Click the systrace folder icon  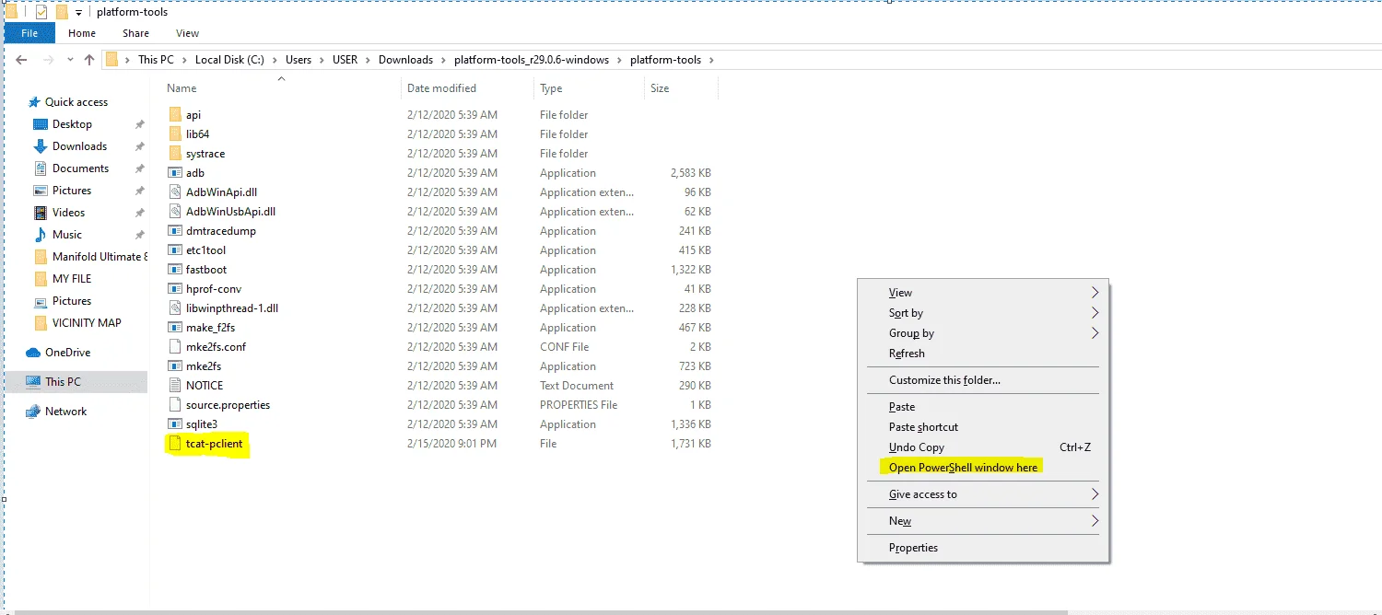(176, 154)
